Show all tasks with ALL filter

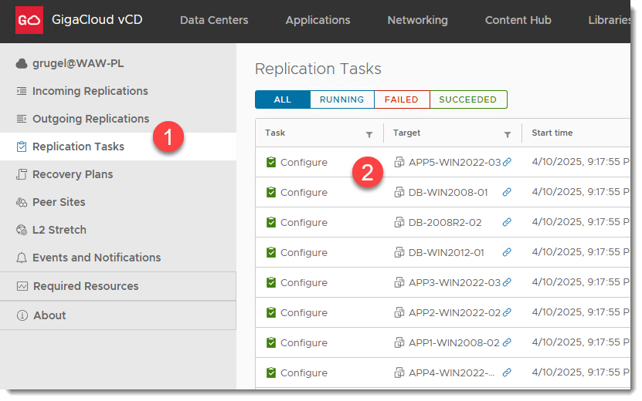(x=283, y=99)
